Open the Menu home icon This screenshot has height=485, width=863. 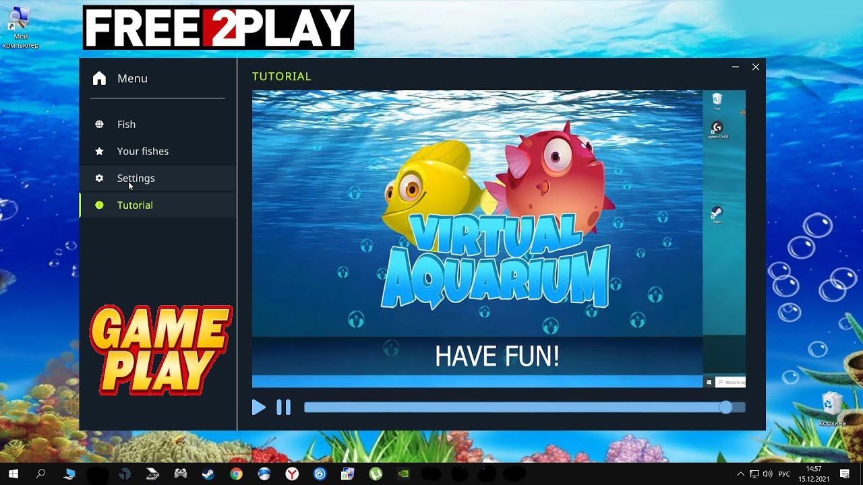point(99,78)
